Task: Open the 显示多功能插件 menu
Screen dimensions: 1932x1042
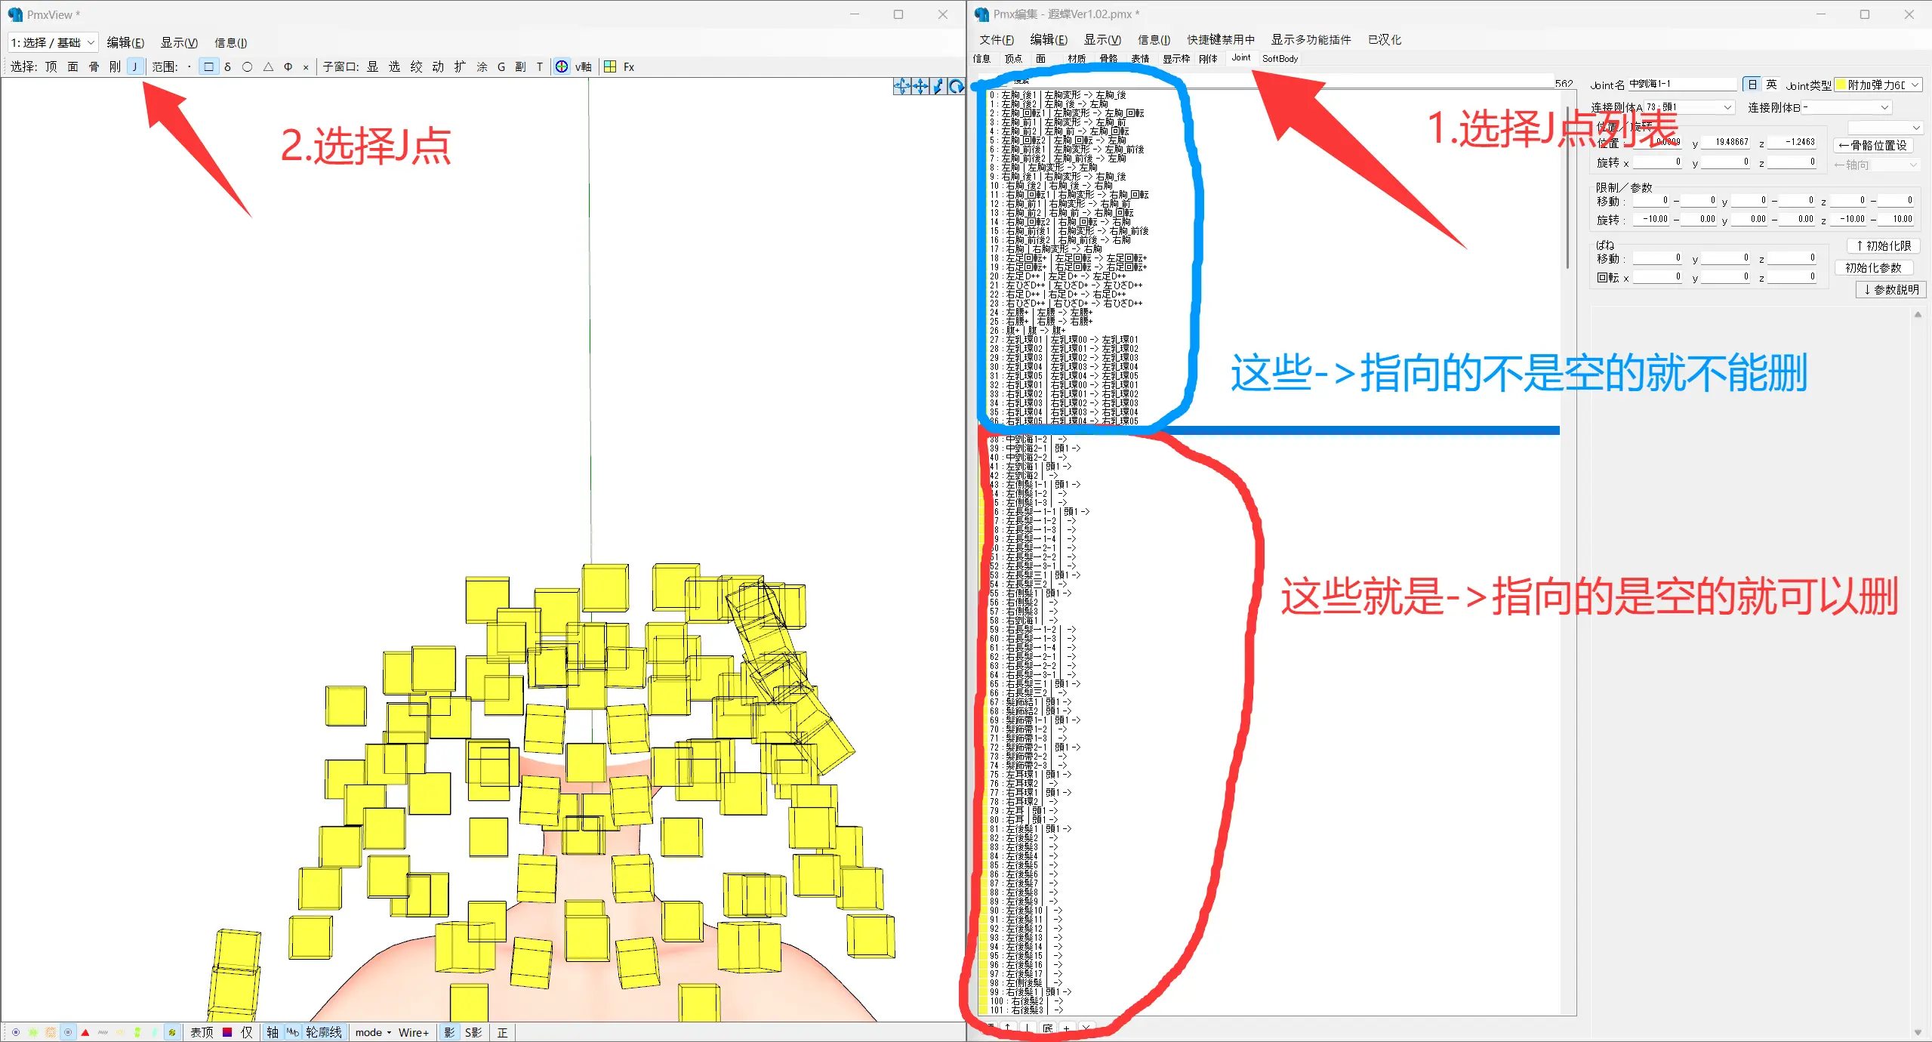Action: coord(1310,39)
